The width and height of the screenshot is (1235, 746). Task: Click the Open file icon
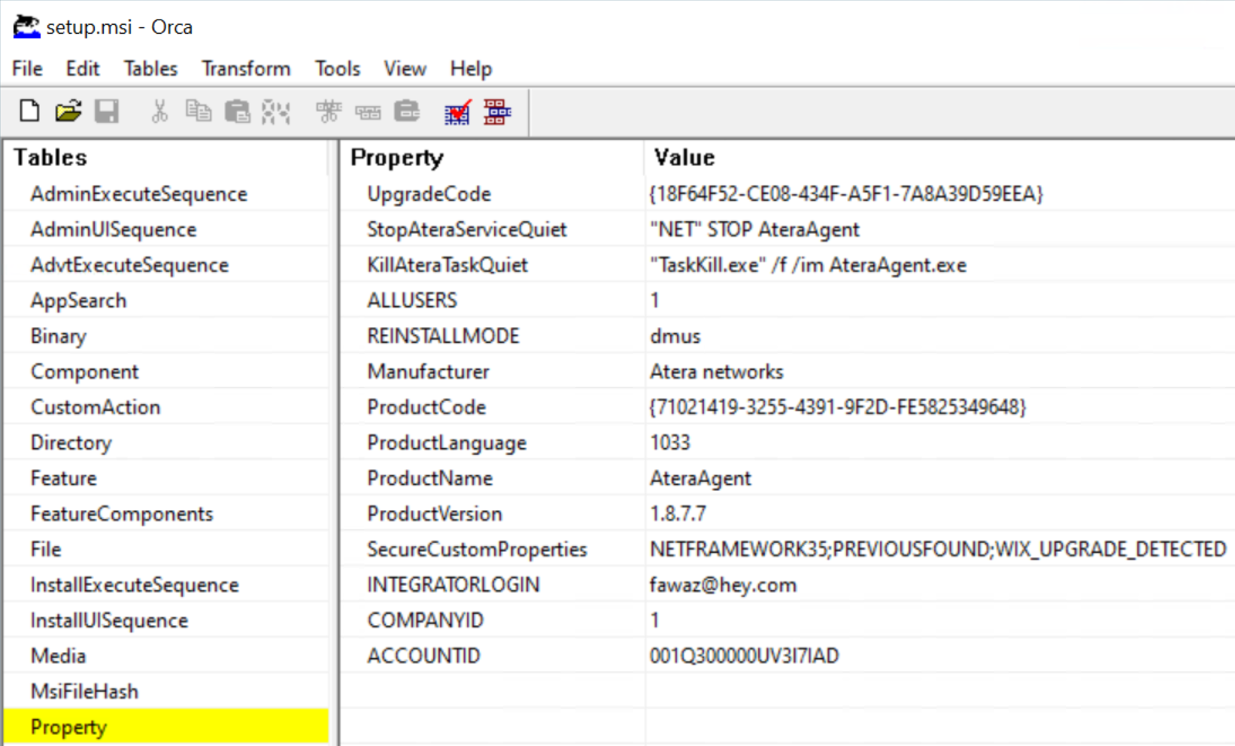[x=68, y=111]
